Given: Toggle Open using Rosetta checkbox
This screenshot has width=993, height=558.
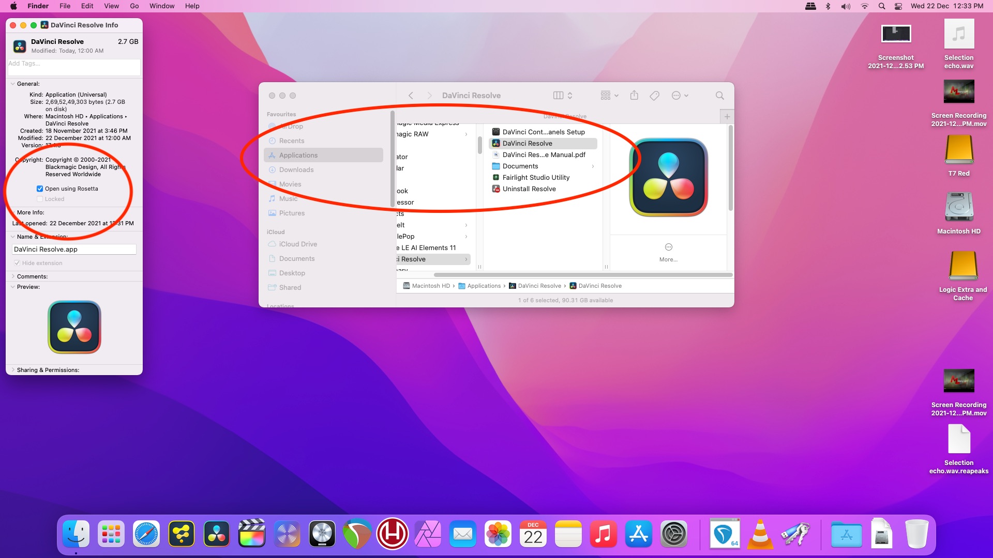Looking at the screenshot, I should coord(40,189).
